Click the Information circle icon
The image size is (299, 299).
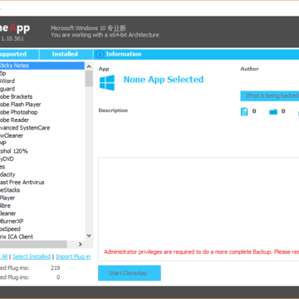pos(100,54)
